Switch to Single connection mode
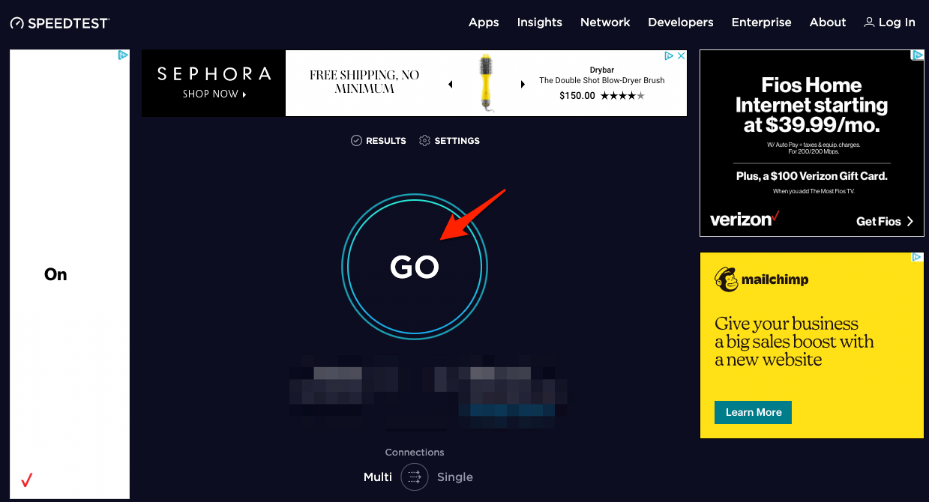 click(454, 477)
